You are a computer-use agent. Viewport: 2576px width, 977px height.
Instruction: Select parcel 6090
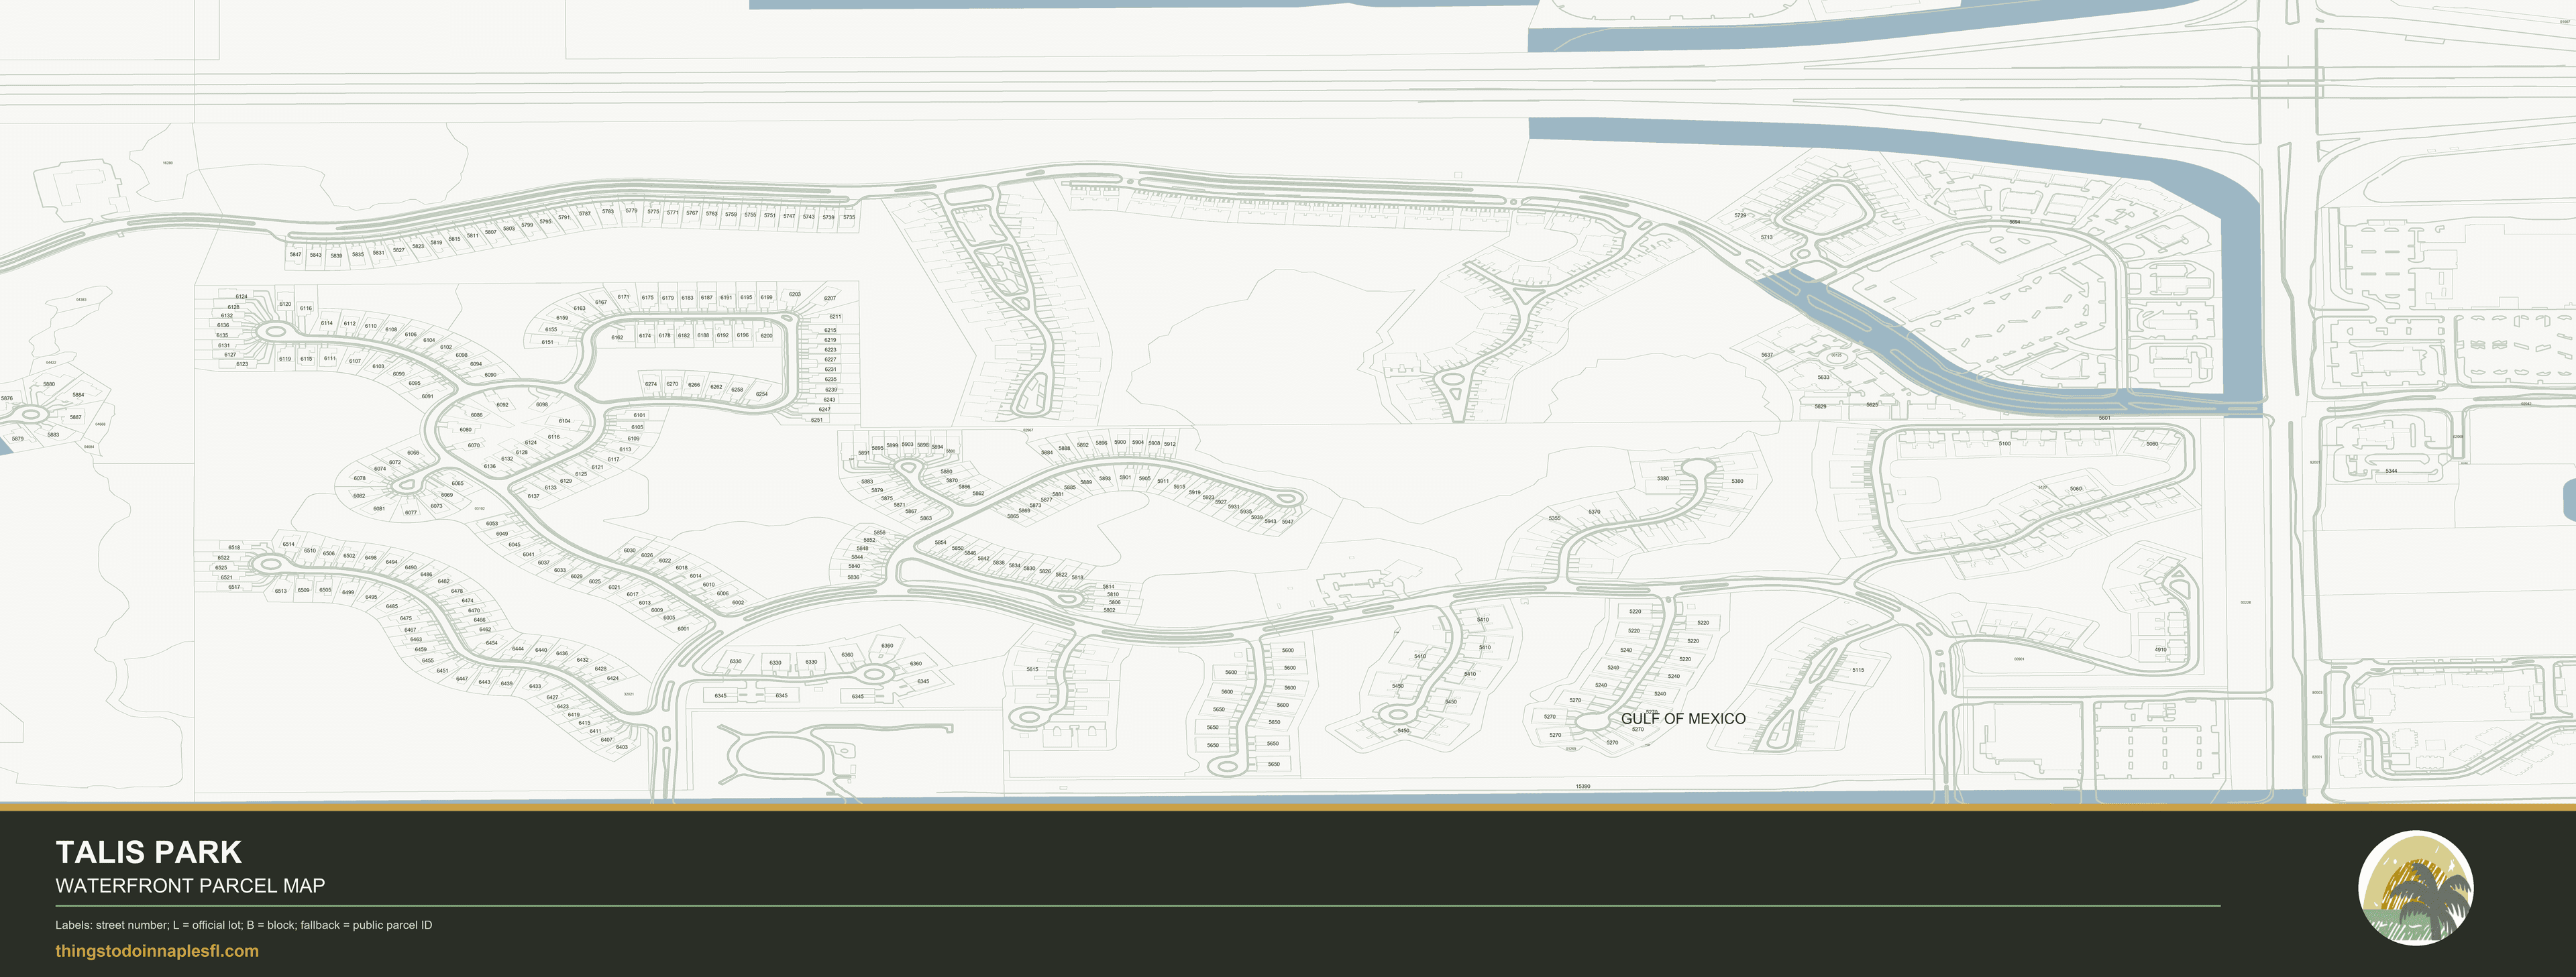pyautogui.click(x=490, y=375)
